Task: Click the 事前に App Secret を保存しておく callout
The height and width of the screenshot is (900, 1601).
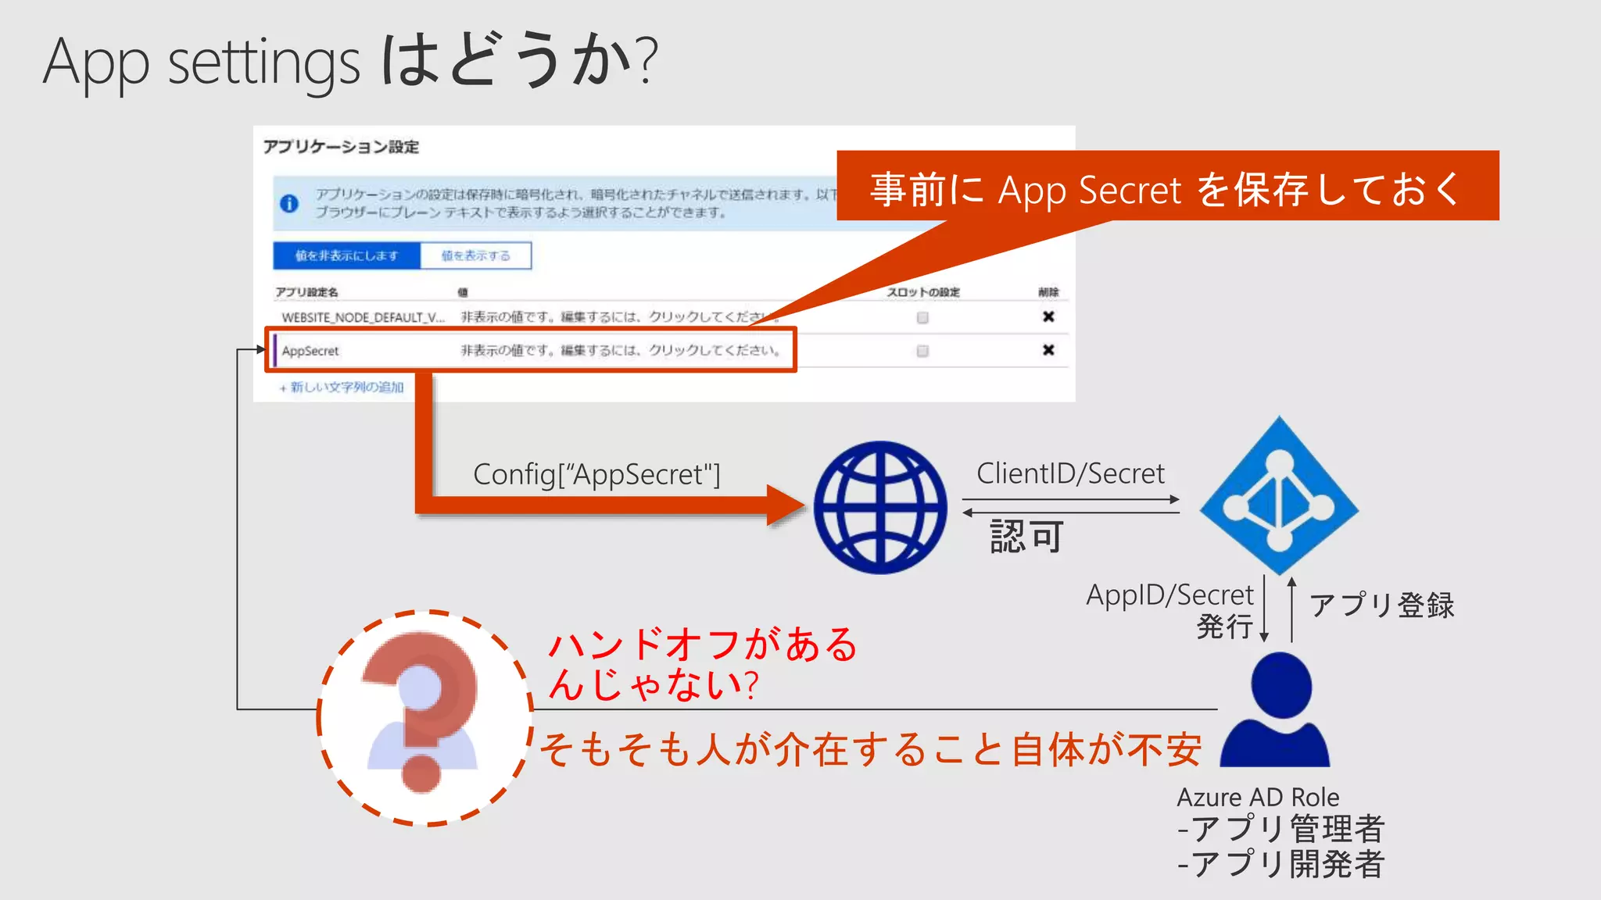Action: coord(1168,186)
